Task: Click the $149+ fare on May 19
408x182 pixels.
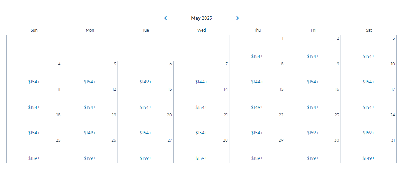Action: point(90,133)
